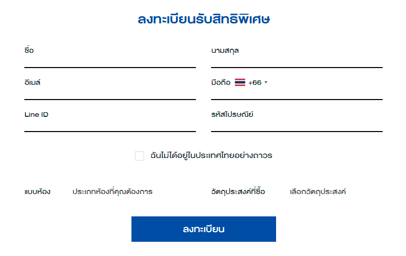Click the รหัสไปรษณีย์ postal code label

coord(232,114)
